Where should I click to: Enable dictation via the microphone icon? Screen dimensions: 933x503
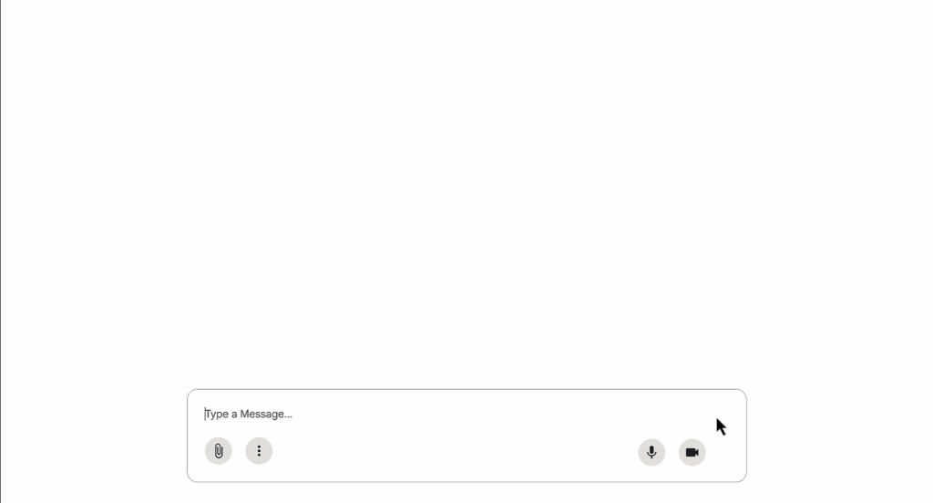651,452
